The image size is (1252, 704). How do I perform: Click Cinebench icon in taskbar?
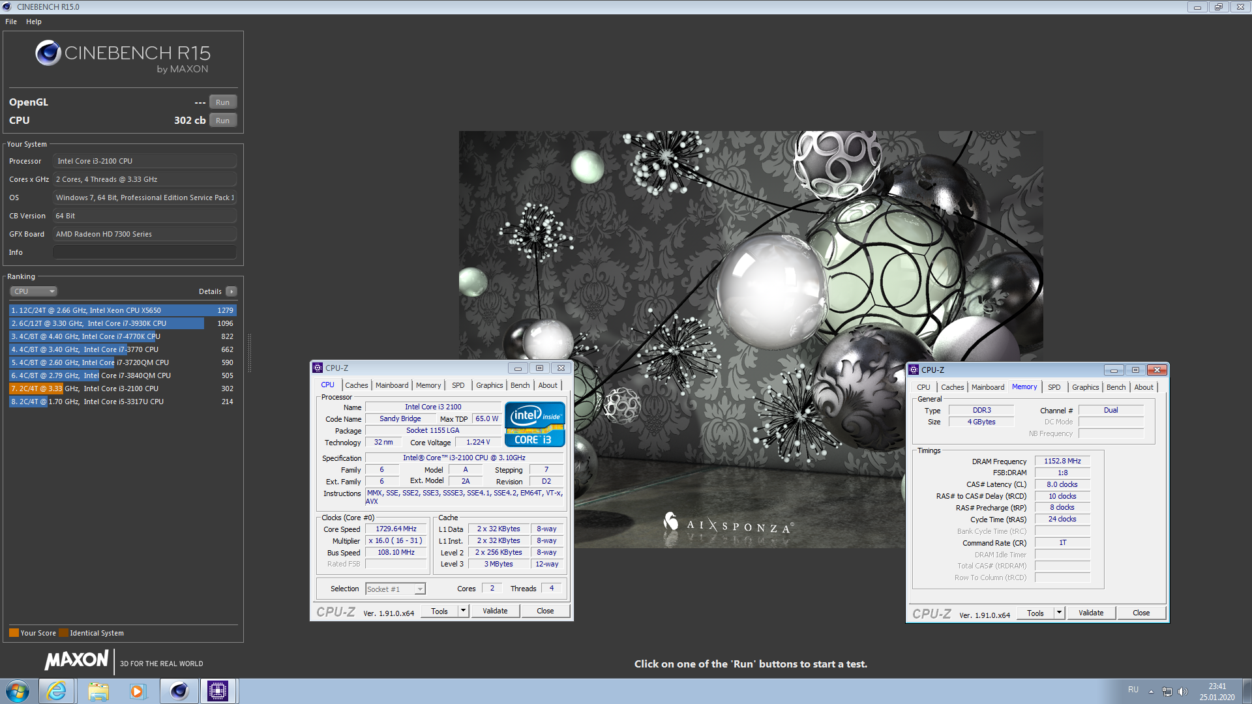179,691
